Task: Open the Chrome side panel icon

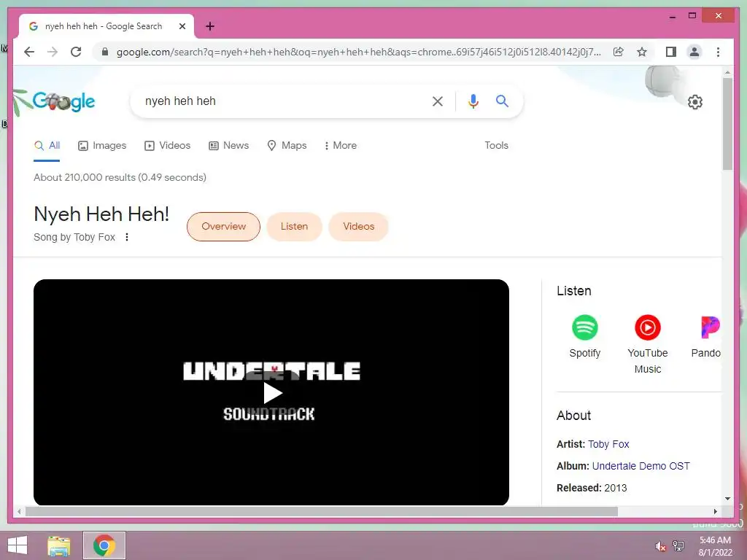Action: 671,52
